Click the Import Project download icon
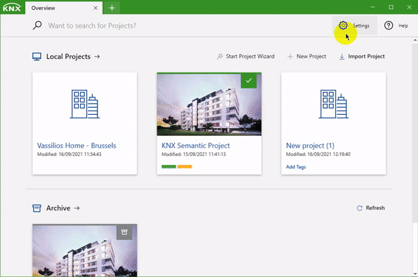 tap(342, 56)
